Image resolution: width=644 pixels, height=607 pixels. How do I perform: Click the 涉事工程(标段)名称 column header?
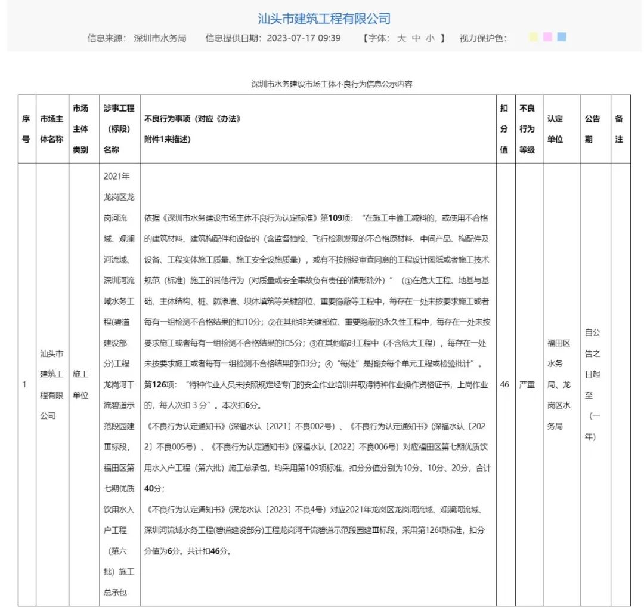click(x=119, y=129)
